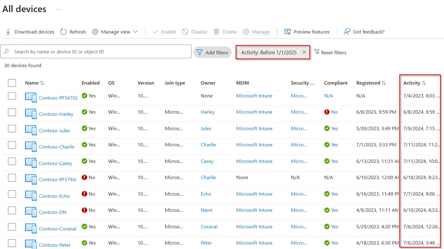
Task: Click the Preview features icon
Action: click(288, 32)
